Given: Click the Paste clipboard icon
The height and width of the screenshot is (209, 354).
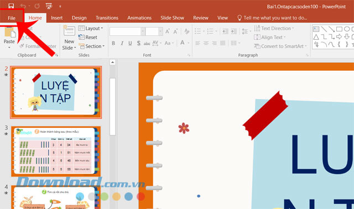Looking at the screenshot, I should [10, 32].
